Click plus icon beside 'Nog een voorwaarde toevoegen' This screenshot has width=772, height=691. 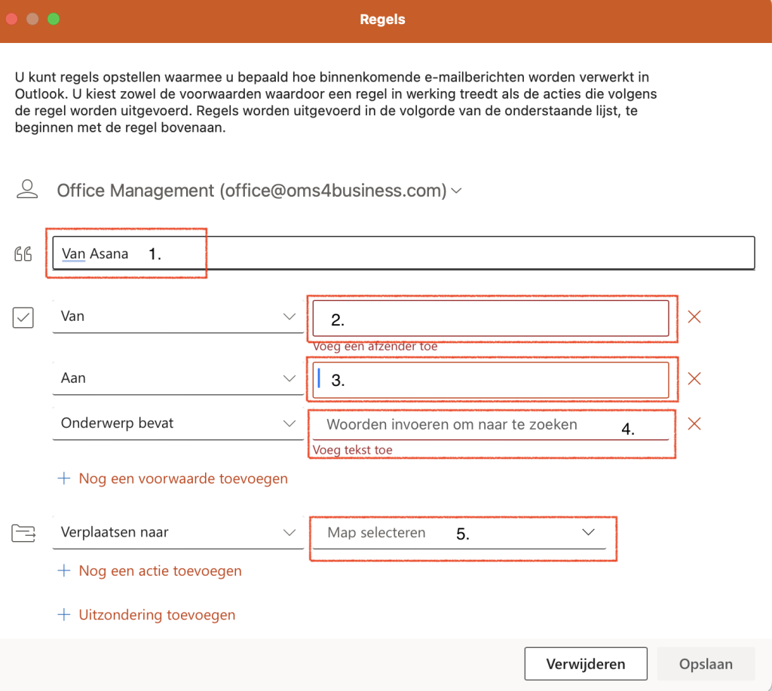[64, 479]
